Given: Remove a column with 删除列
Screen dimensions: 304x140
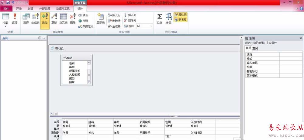Looking at the screenshot, I should (x=130, y=20).
